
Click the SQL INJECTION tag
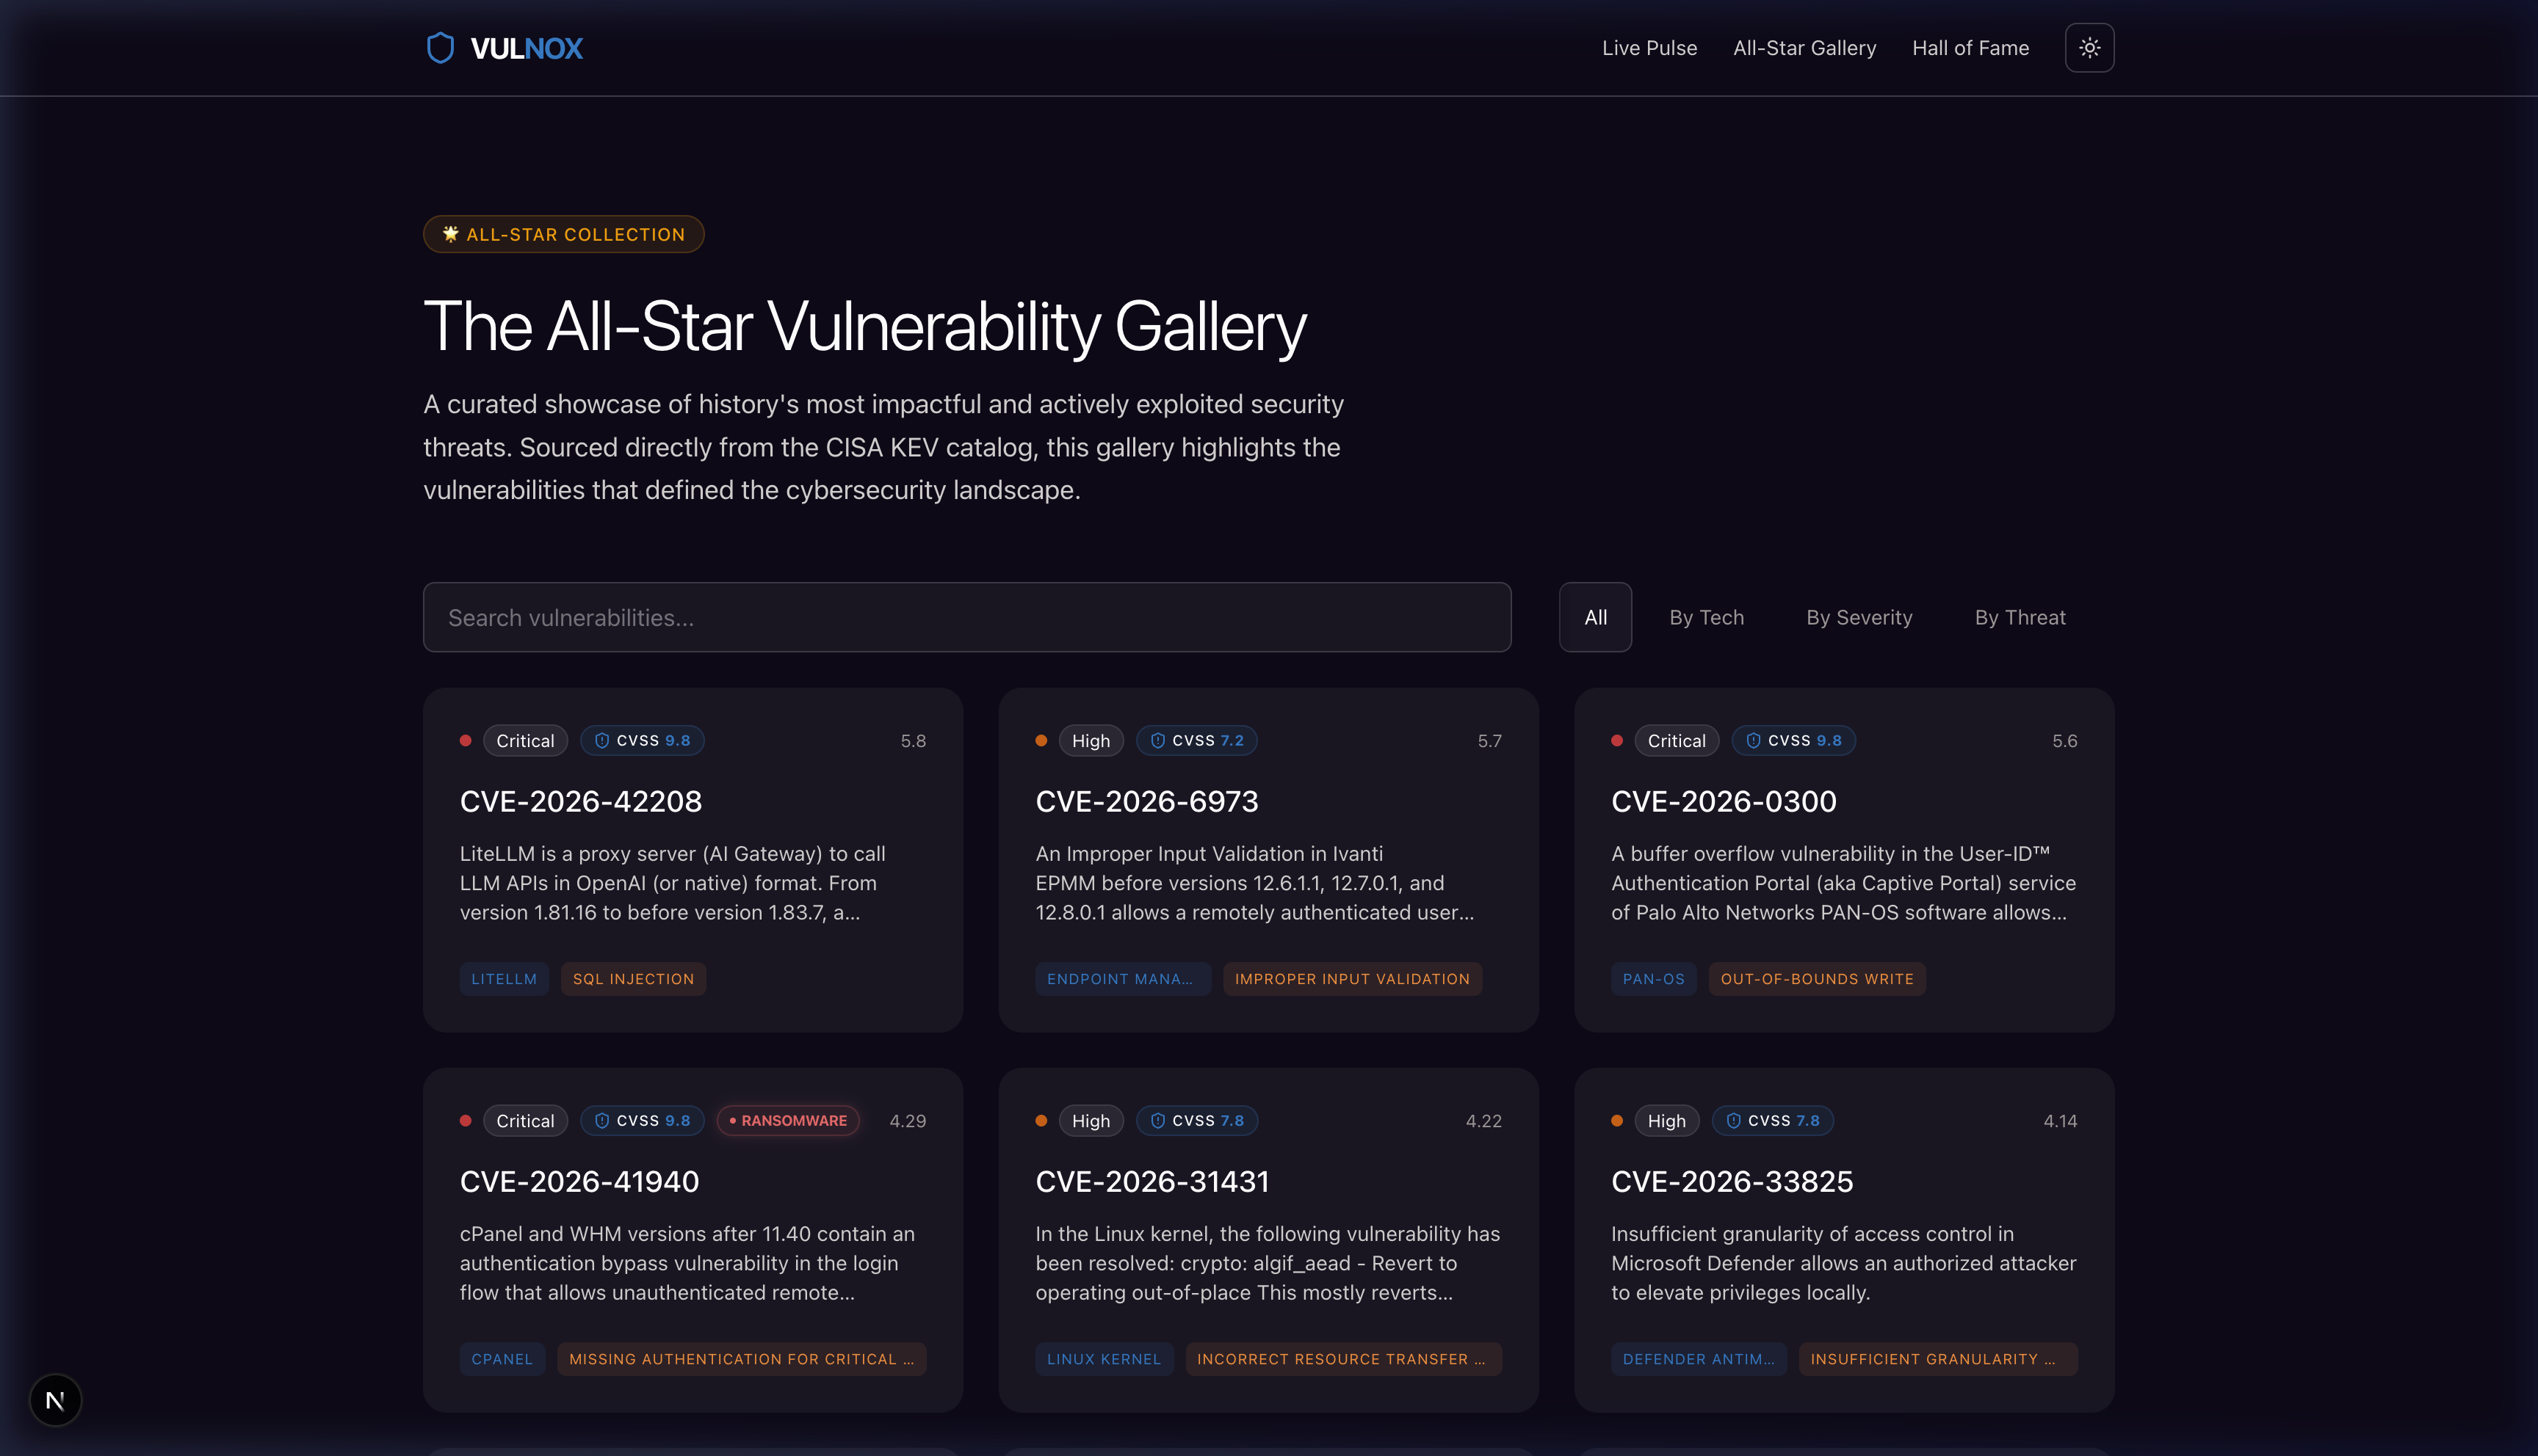[633, 979]
